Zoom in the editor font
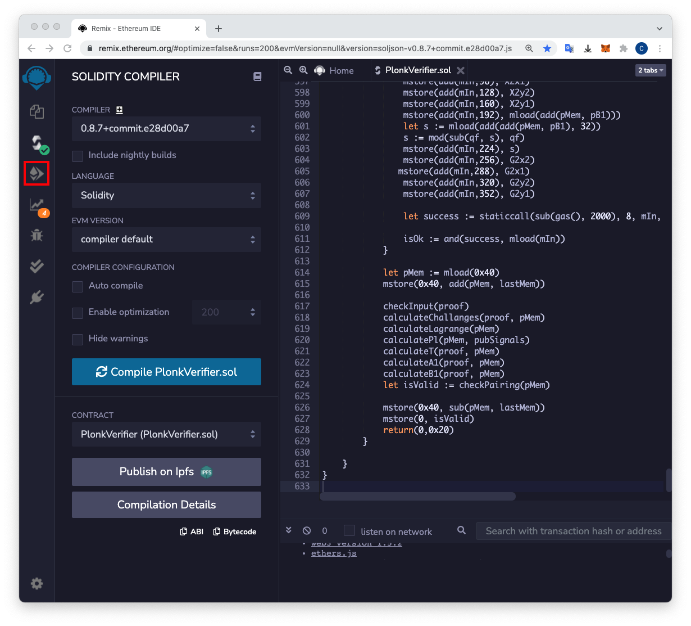The image size is (691, 626). click(303, 70)
